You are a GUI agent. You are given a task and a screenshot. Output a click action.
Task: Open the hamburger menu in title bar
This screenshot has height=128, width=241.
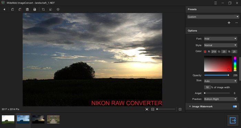216,3
